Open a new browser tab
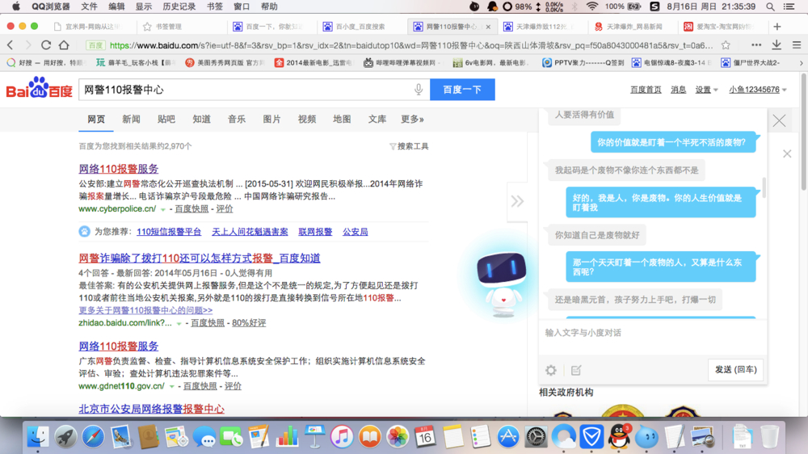 click(777, 27)
